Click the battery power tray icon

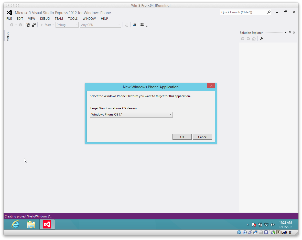(x=260, y=225)
